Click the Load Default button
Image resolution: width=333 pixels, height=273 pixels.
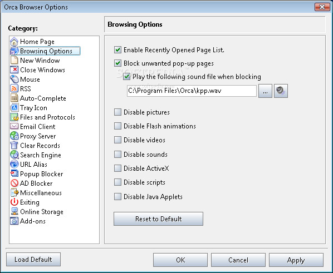tap(33, 260)
